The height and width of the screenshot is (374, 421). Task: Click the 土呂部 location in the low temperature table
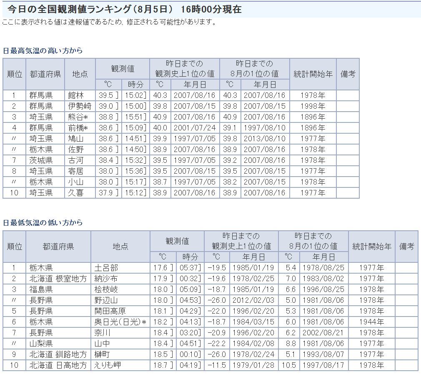pos(106,268)
